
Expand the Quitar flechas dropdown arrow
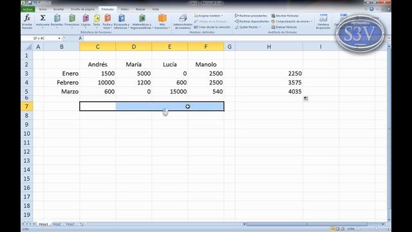pyautogui.click(x=260, y=27)
